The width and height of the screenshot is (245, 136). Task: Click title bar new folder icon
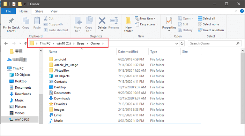tap(20, 4)
